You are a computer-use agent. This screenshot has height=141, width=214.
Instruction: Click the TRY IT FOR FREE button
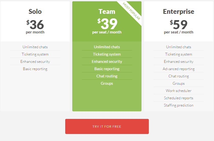coord(107,126)
